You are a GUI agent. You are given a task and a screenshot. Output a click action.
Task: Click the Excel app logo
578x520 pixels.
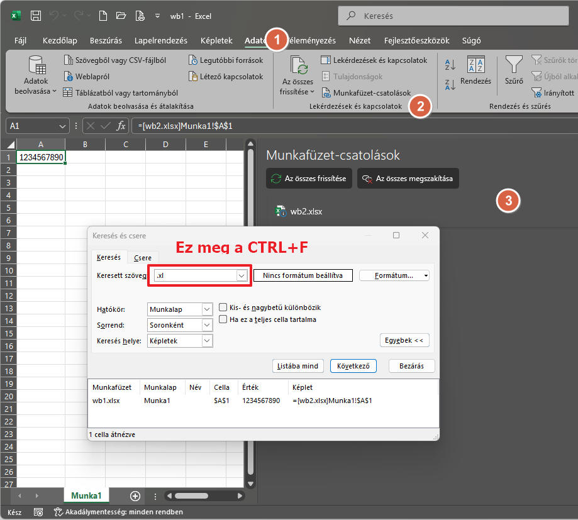16,16
